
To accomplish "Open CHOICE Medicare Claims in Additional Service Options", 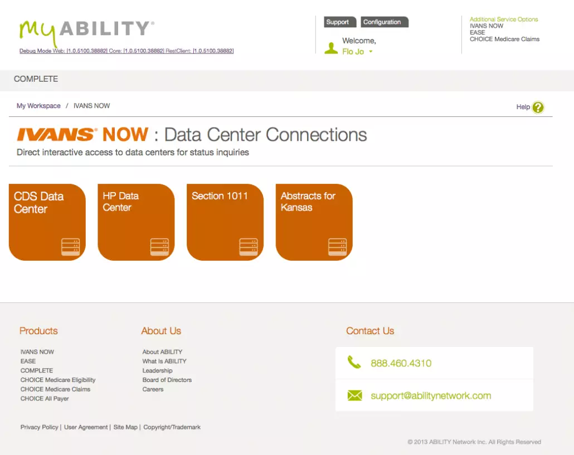I will pyautogui.click(x=504, y=39).
